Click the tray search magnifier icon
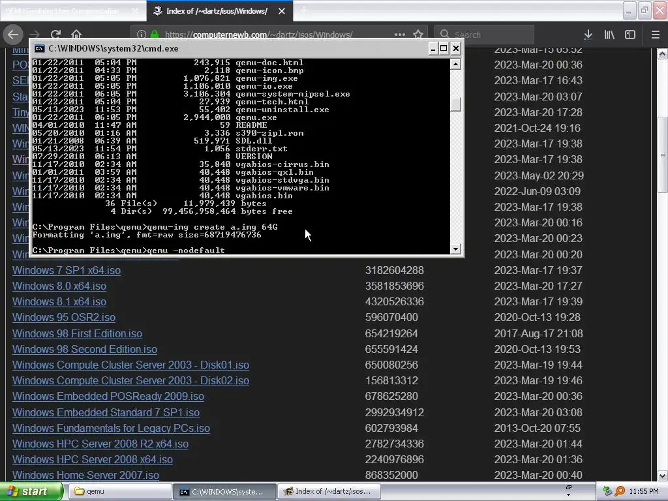The height and width of the screenshot is (501, 668). pyautogui.click(x=620, y=491)
